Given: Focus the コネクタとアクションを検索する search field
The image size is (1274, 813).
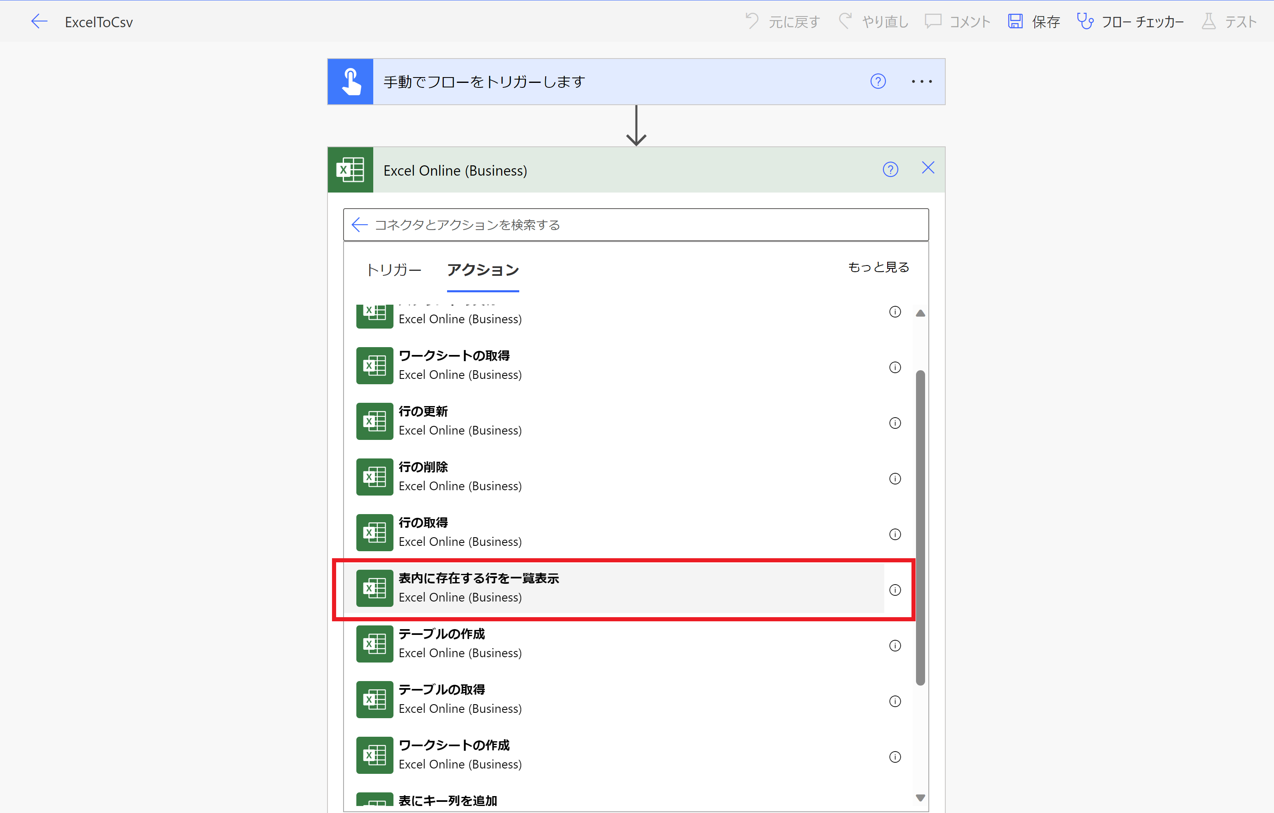Looking at the screenshot, I should [636, 225].
